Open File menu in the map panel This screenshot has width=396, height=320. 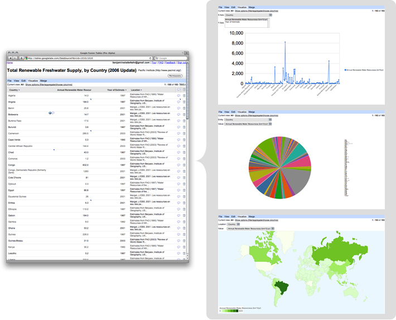click(220, 216)
